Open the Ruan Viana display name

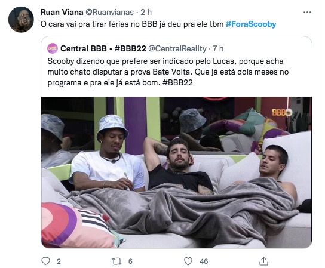point(62,12)
